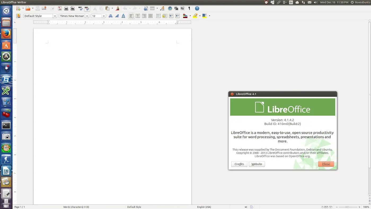Click the Insert Table icon
Image resolution: width=371 pixels, height=209 pixels.
(x=152, y=8)
